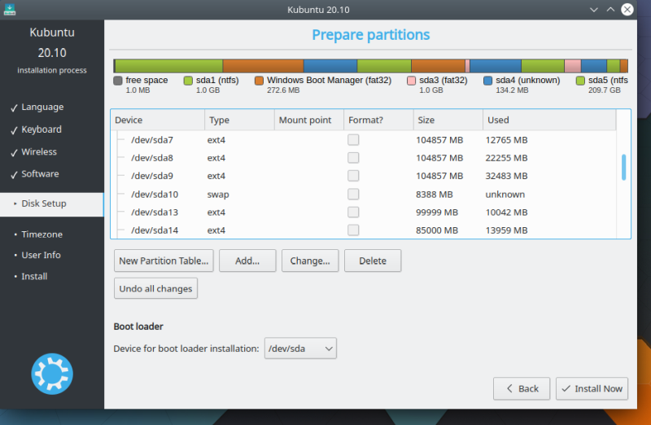Click the Change... partition button
651x425 pixels.
tap(310, 261)
